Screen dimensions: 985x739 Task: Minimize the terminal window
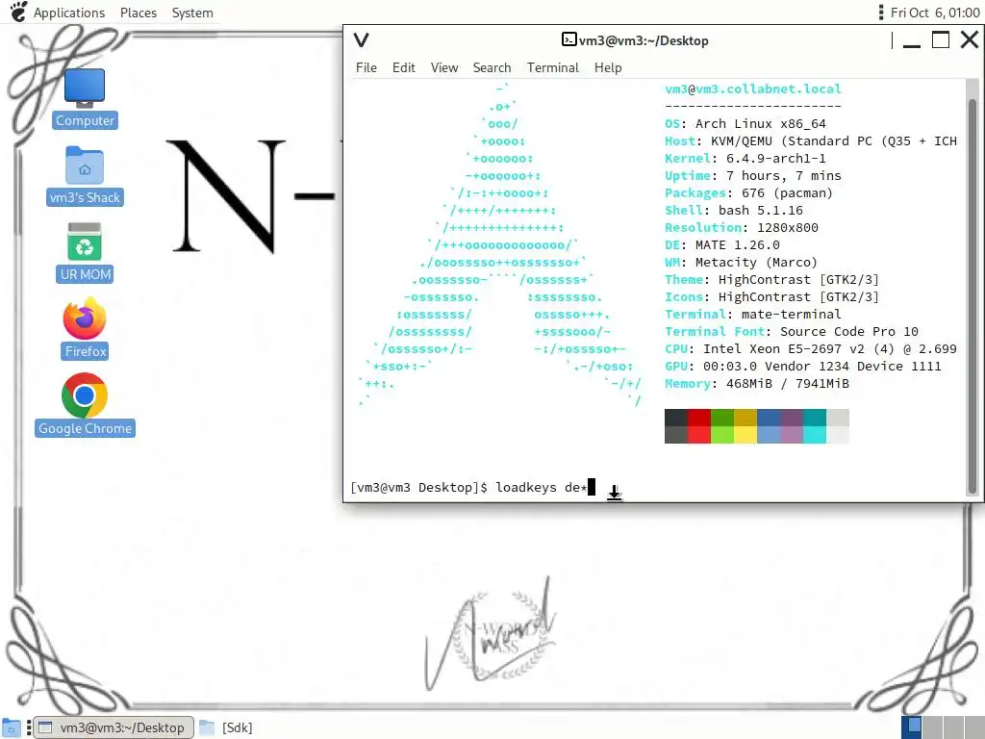coord(912,40)
